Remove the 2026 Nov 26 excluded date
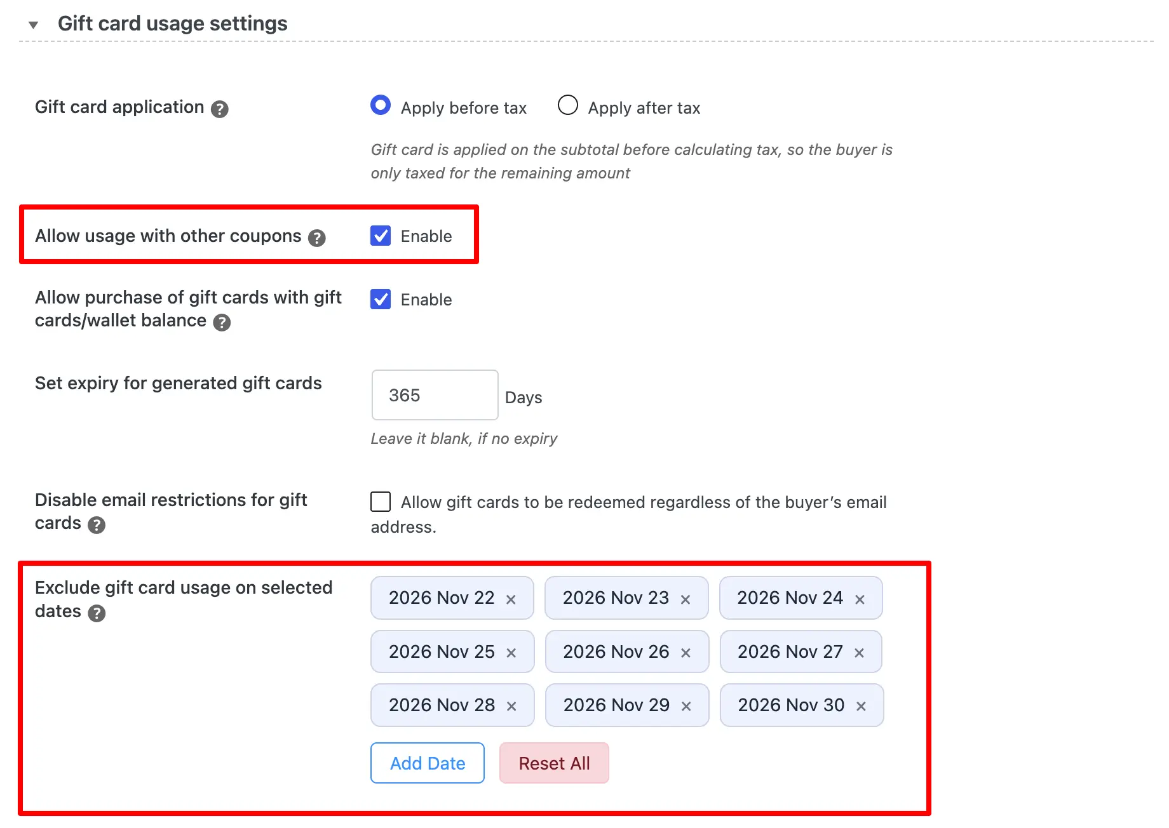Image resolution: width=1169 pixels, height=828 pixels. (x=686, y=653)
